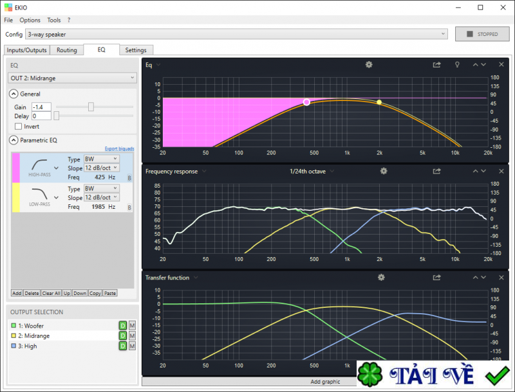Open the Eq graph settings gear
The height and width of the screenshot is (392, 515).
369,65
